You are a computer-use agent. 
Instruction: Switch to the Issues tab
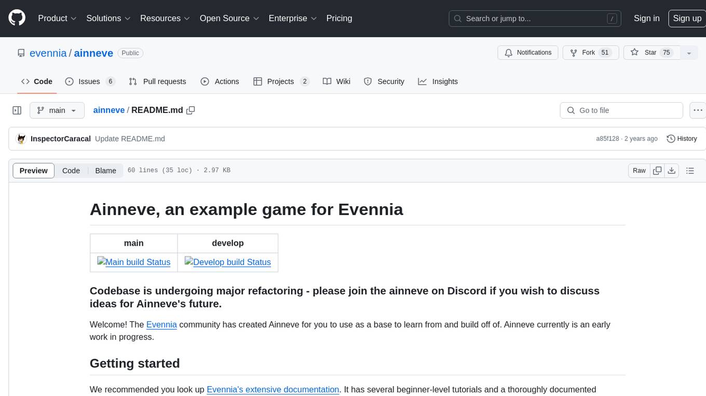pos(90,81)
